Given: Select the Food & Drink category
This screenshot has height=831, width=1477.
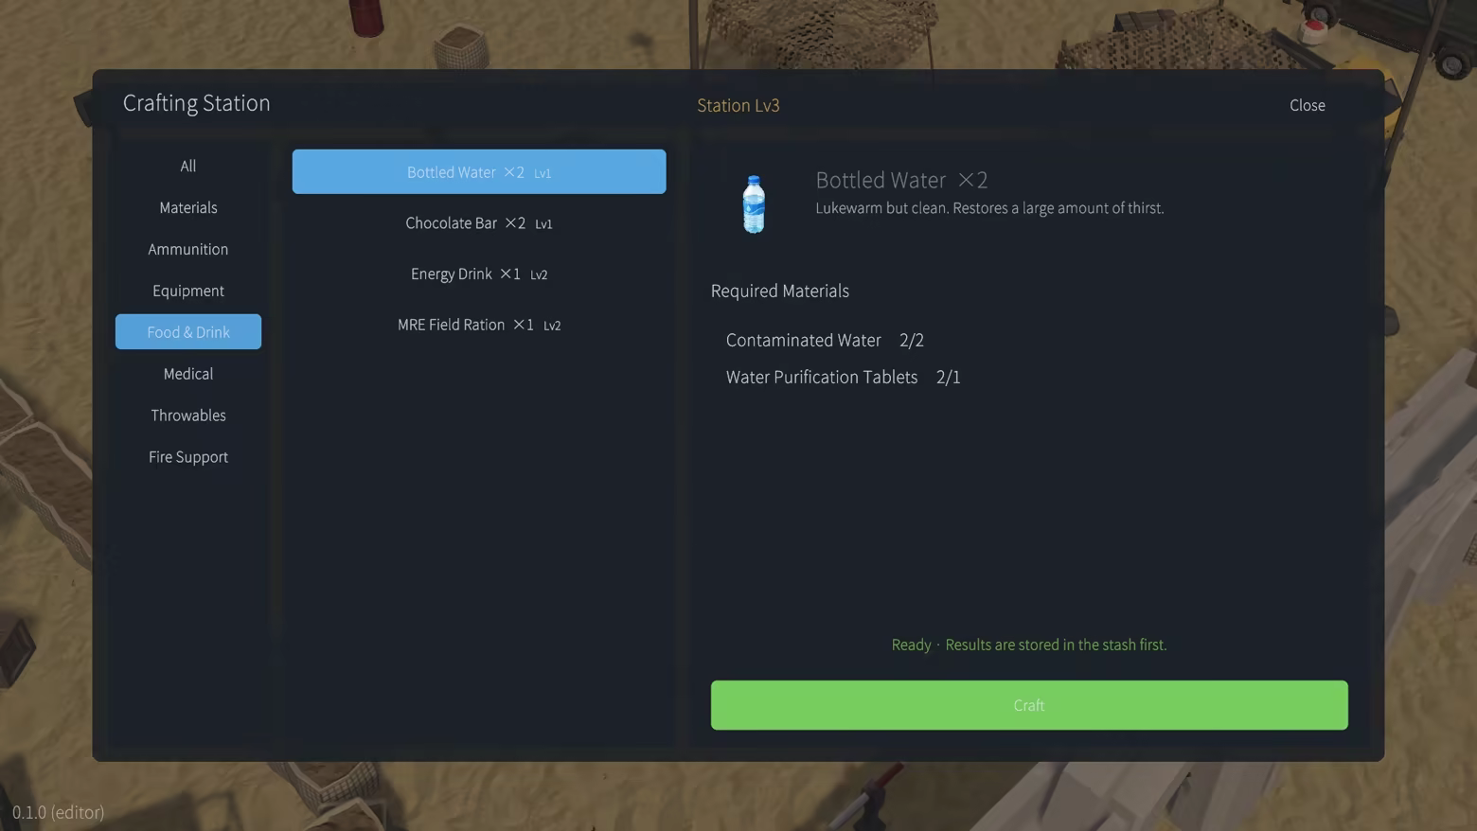Looking at the screenshot, I should pos(188,332).
